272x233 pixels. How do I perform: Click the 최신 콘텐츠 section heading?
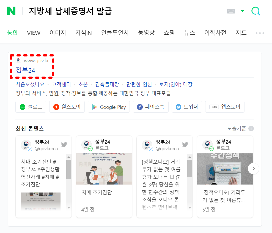(x=29, y=128)
